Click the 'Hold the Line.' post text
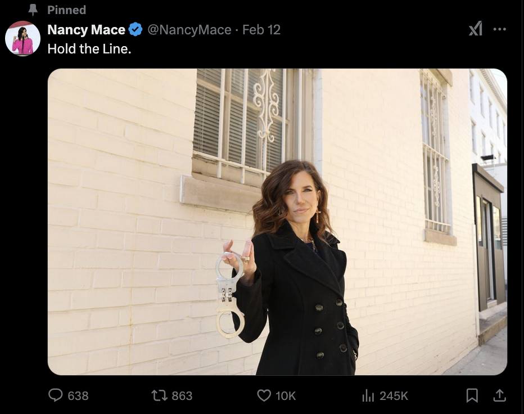The width and height of the screenshot is (524, 414). pos(89,48)
